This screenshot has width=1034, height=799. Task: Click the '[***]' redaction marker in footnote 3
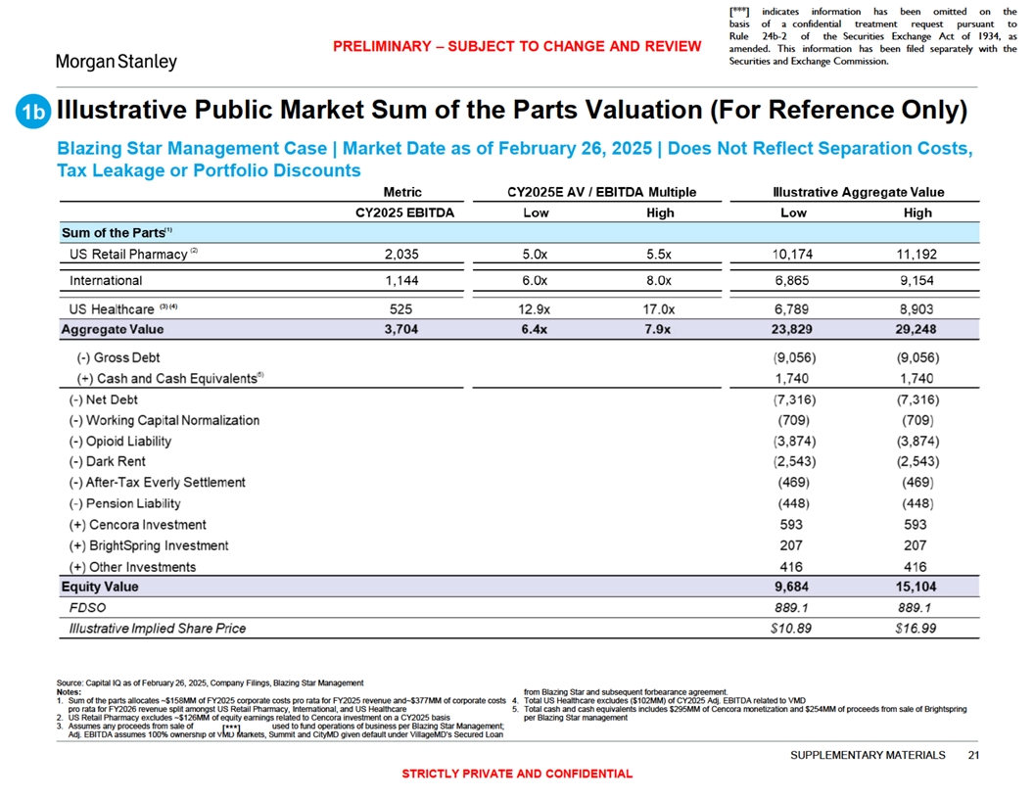231,728
